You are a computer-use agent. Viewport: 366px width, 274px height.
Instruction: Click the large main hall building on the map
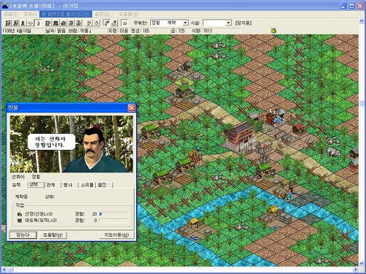tap(240, 137)
